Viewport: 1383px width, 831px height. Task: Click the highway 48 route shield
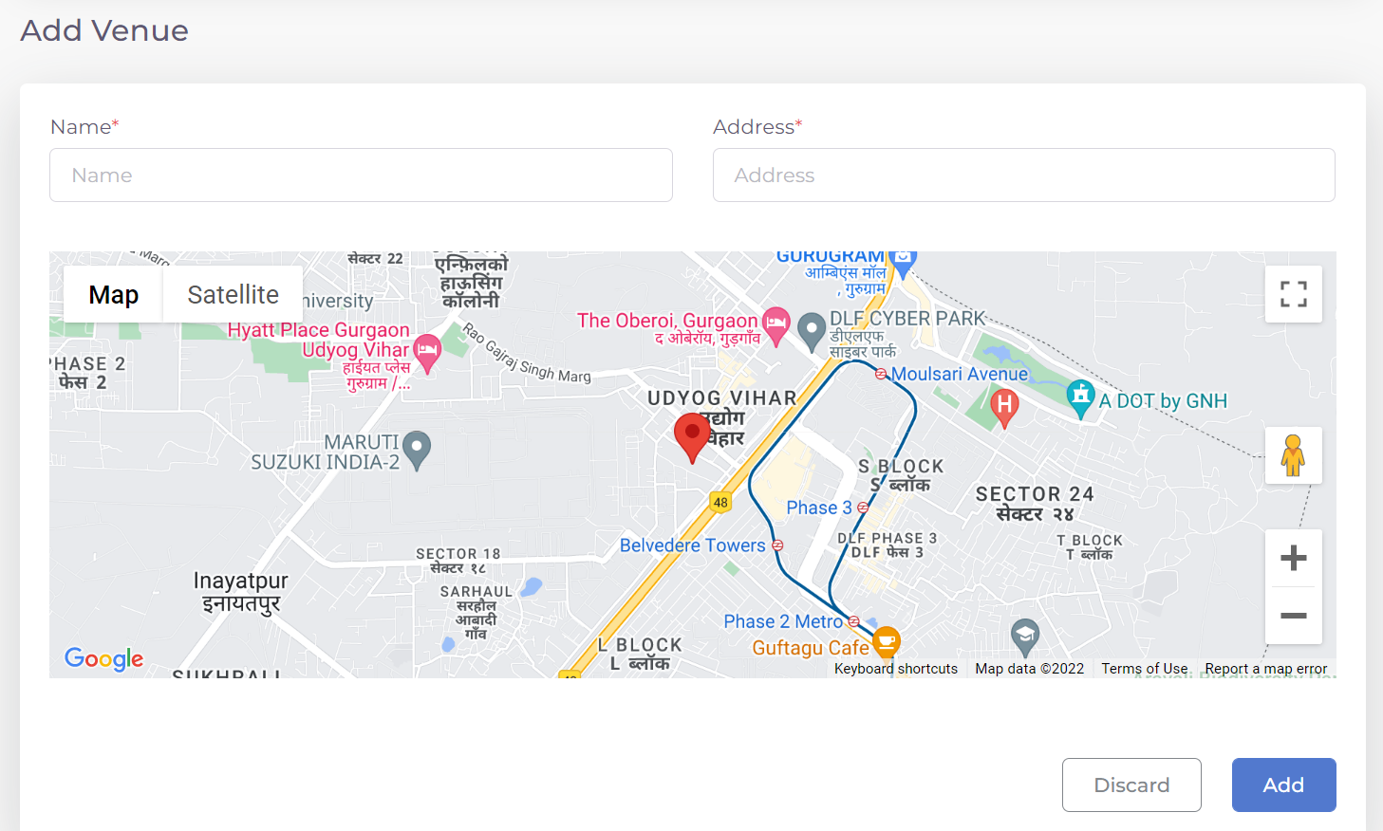[720, 502]
